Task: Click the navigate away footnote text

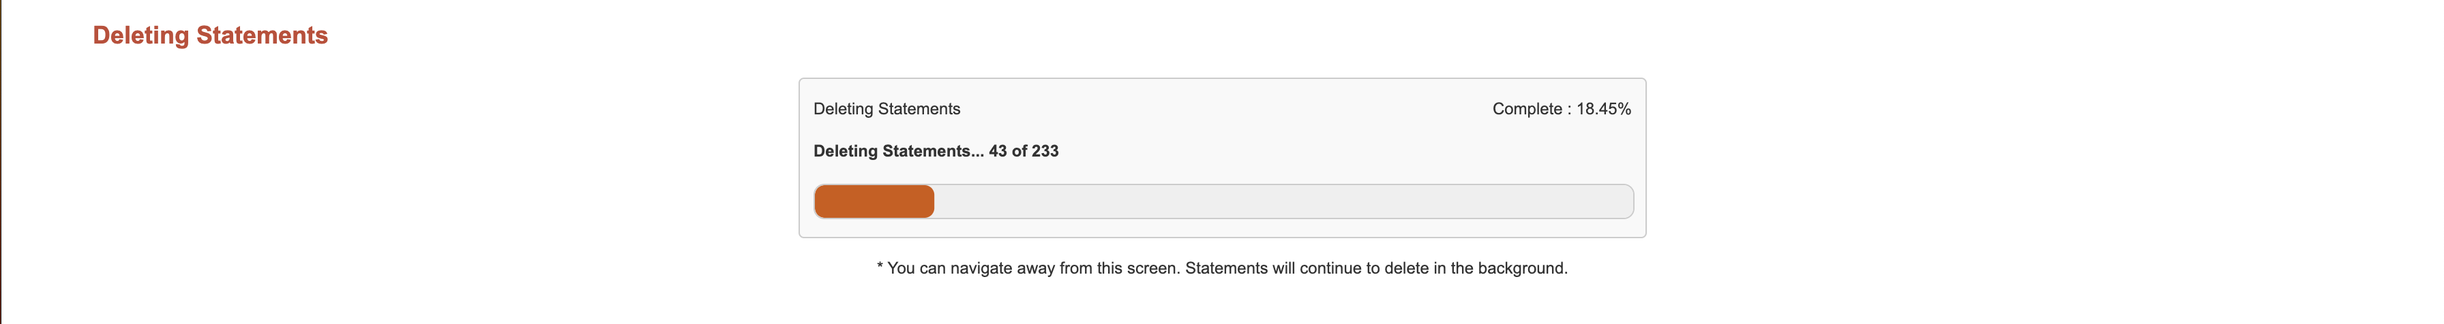Action: (x=1222, y=268)
